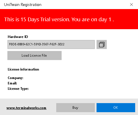Viewport: 138px width, 115px height.
Task: Click the License information heading
Action: coord(23,69)
